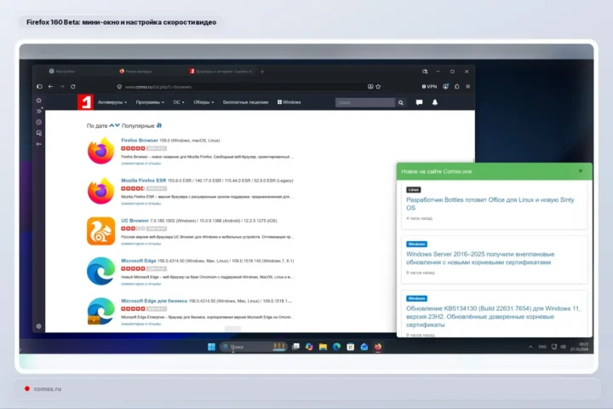Click into the site search input field
This screenshot has width=613, height=409.
pos(364,102)
